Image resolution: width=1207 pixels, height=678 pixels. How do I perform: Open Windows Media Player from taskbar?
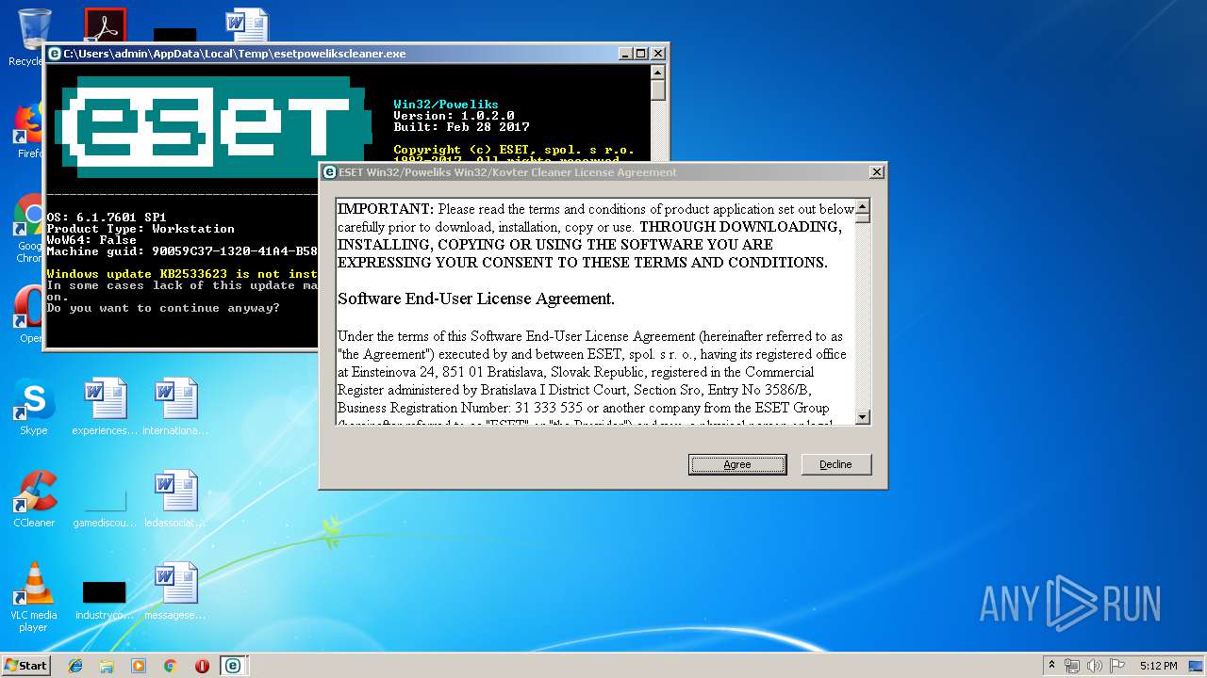(x=139, y=666)
